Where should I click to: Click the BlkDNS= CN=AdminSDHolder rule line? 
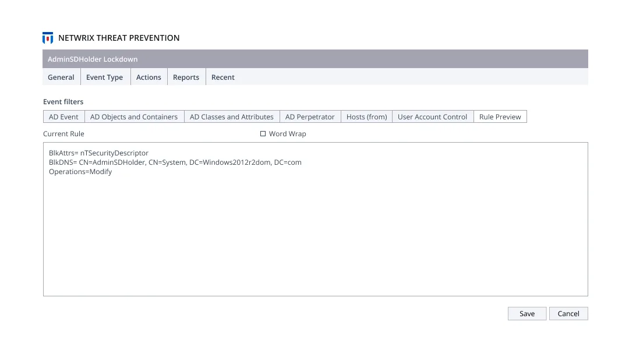pyautogui.click(x=175, y=162)
